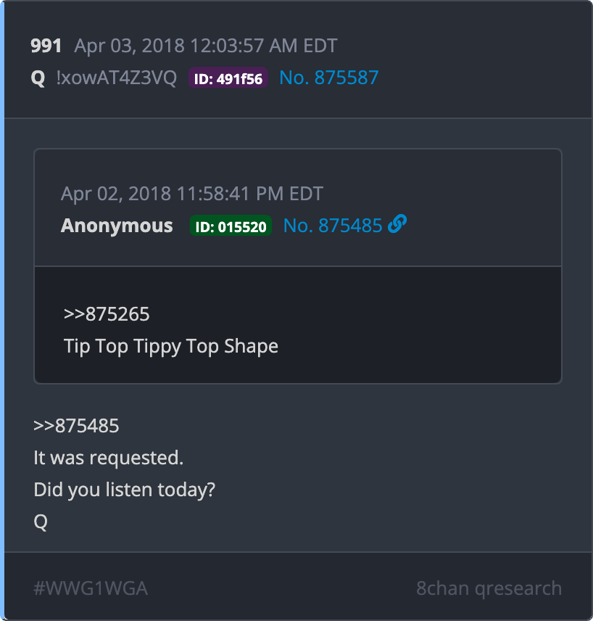593x621 pixels.
Task: Click the Apr 02, 2018 quoted timestamp
Action: (192, 194)
